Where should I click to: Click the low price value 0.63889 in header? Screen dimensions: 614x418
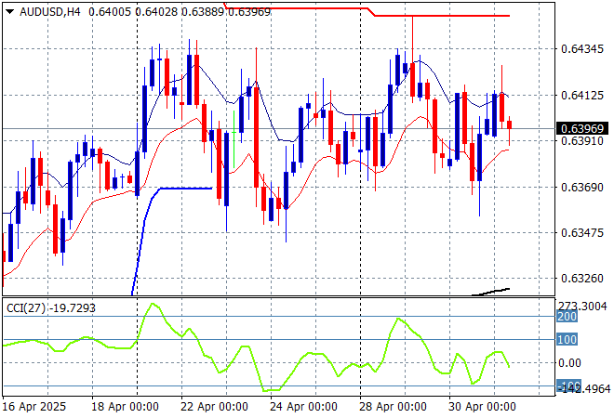(x=203, y=12)
